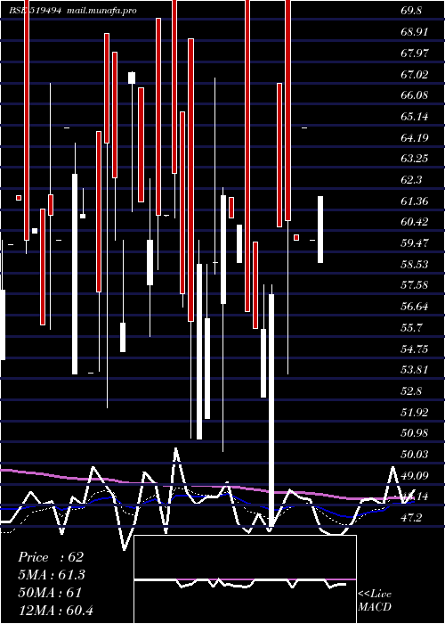Select the 53.81 price axis label

[x=415, y=370]
